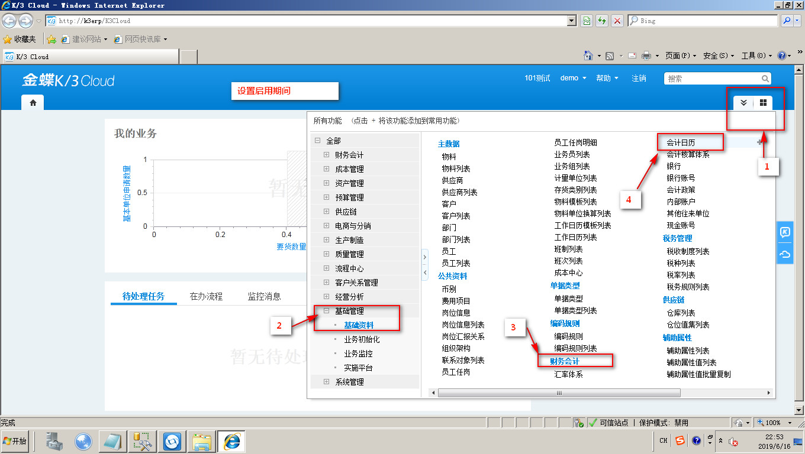Expand the 财务会计 tree node
This screenshot has height=454, width=805.
tap(326, 155)
